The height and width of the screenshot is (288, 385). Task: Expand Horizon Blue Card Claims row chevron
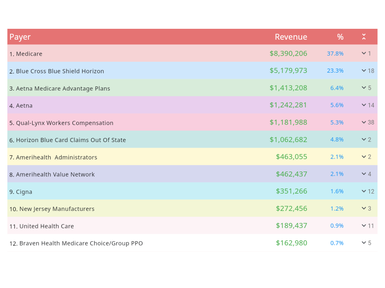[x=364, y=140]
